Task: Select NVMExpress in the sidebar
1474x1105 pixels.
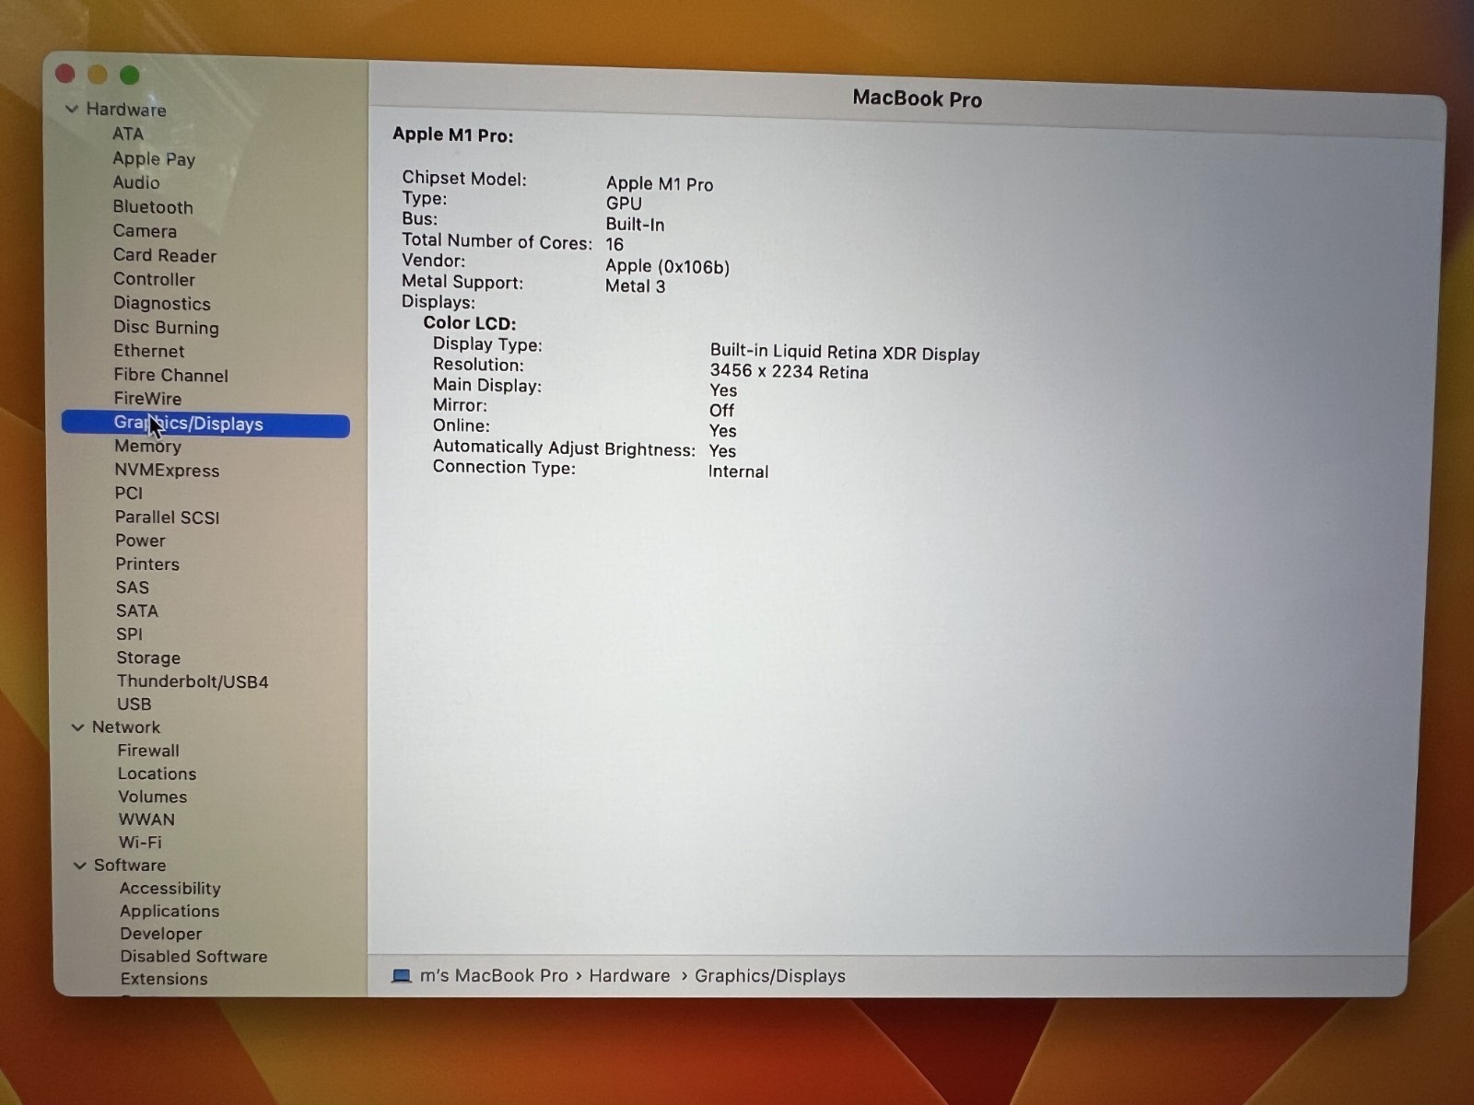Action: coord(167,471)
